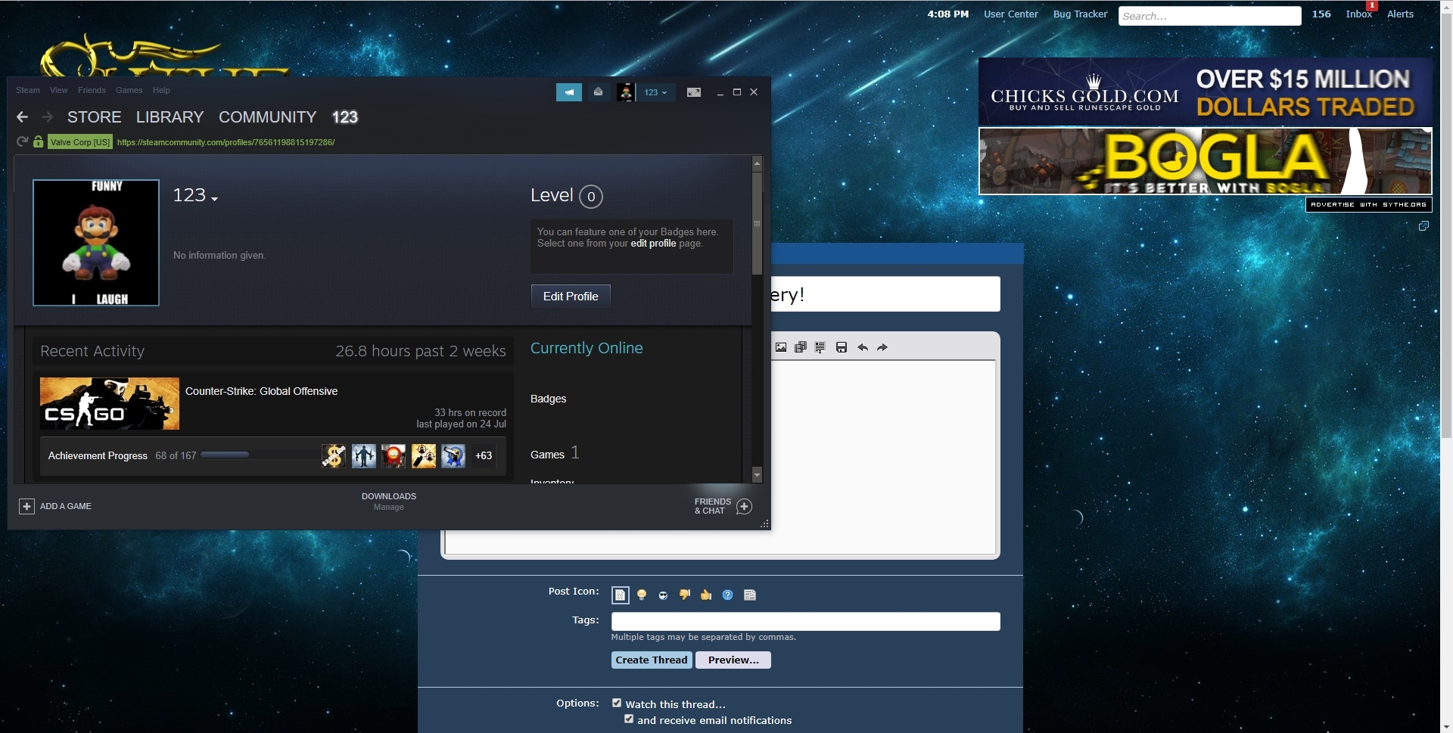Click Insert Media icon in forum editor

(801, 347)
